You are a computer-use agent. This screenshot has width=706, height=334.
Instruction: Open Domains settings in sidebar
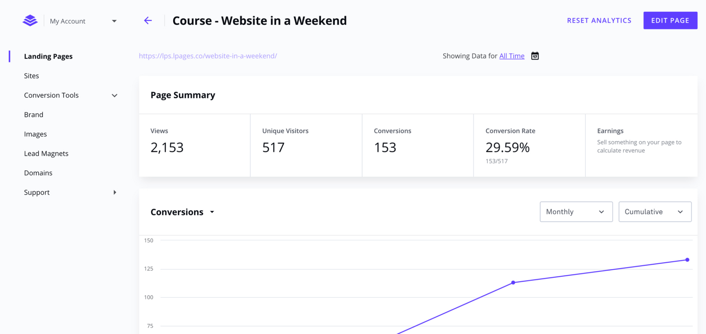coord(38,173)
